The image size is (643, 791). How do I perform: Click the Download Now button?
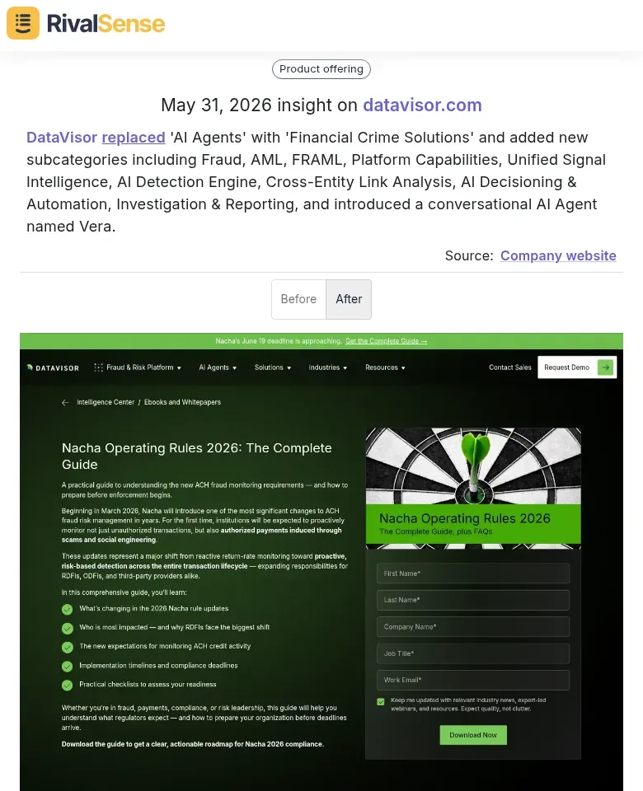[x=473, y=735]
